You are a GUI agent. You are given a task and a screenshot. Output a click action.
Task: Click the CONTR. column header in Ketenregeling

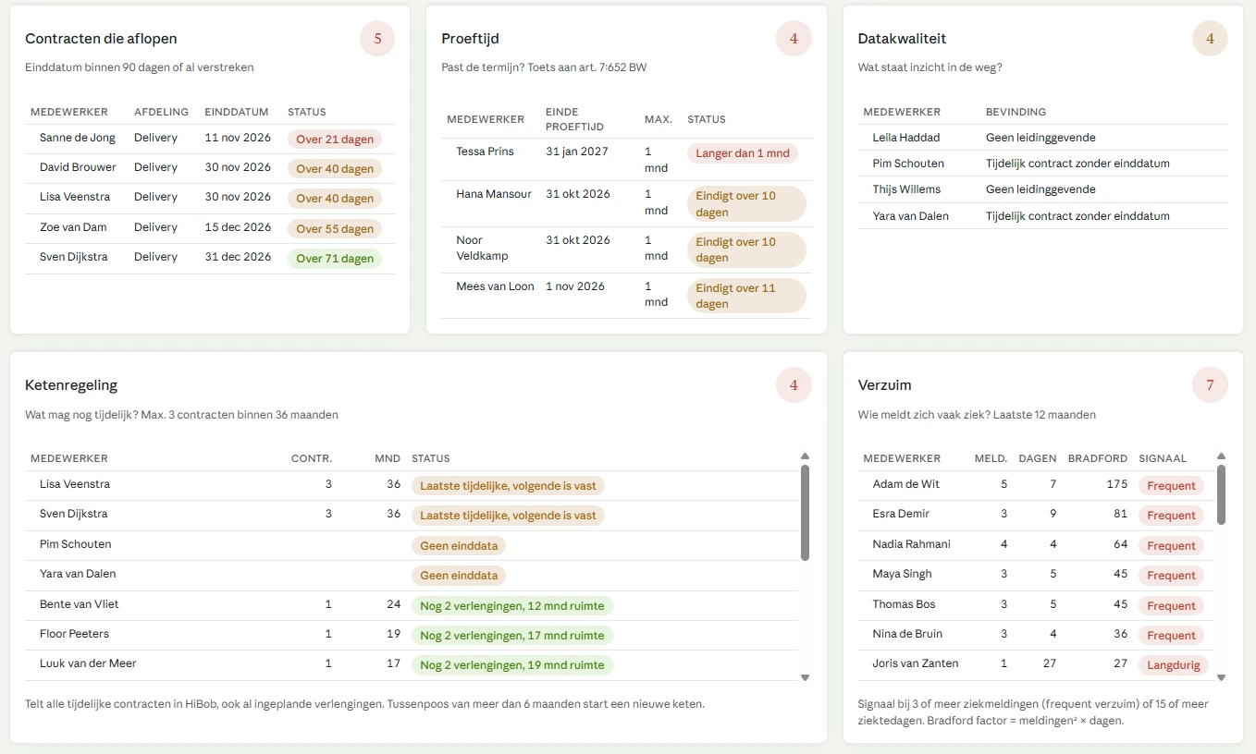tap(312, 458)
